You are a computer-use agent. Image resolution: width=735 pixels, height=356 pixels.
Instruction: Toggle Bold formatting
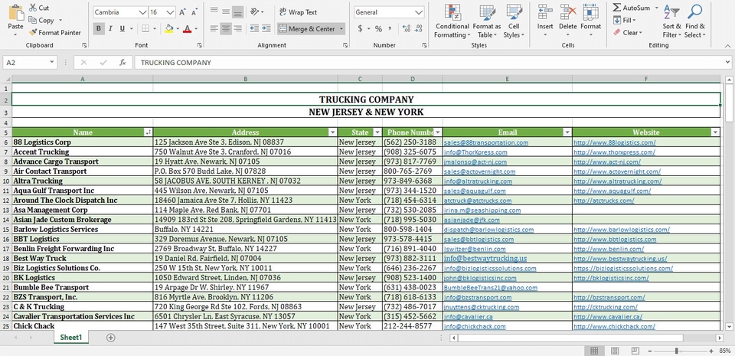(99, 29)
